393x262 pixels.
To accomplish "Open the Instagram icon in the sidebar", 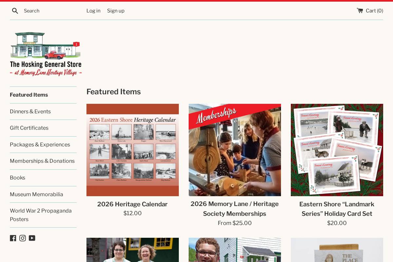I will (x=23, y=238).
